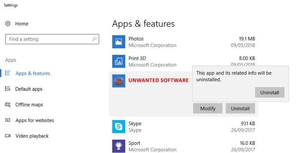
Task: Click the Default apps icon
Action: tap(8, 89)
